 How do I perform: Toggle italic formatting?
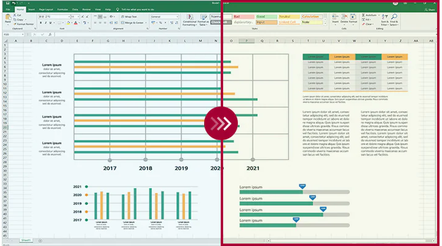click(x=45, y=23)
